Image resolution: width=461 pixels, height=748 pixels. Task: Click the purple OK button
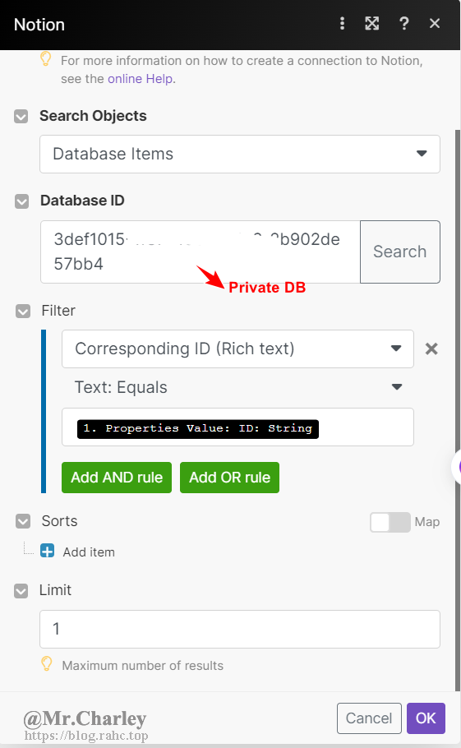tap(426, 718)
